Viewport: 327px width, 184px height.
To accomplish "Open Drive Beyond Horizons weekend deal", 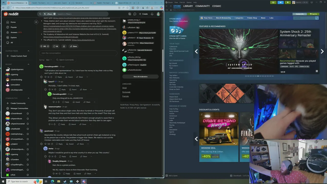I will [219, 137].
